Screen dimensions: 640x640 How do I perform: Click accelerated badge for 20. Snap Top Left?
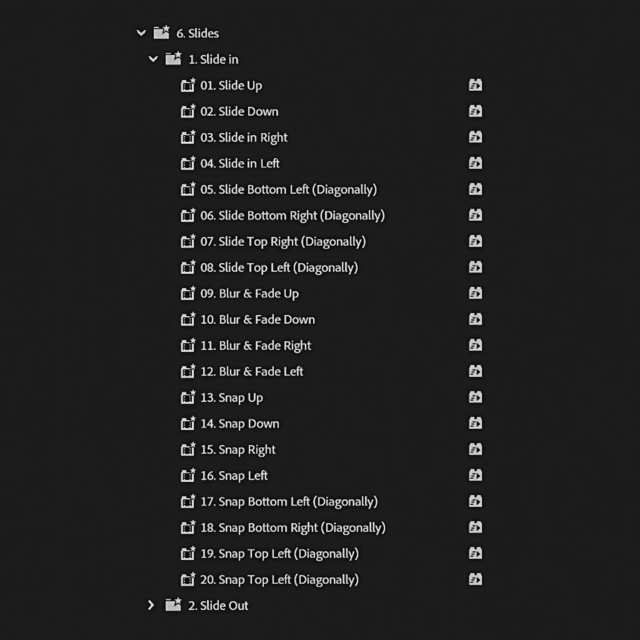(x=475, y=579)
